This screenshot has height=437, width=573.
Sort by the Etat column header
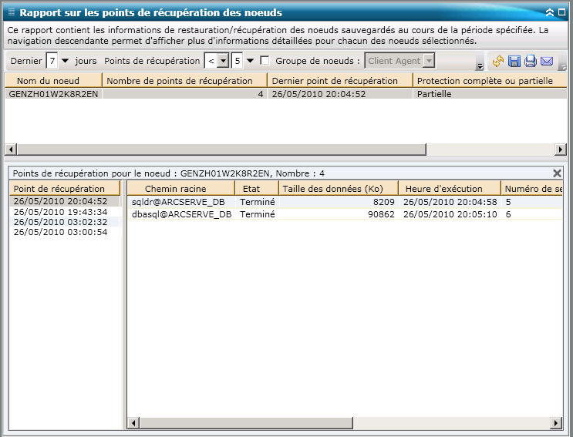(257, 189)
